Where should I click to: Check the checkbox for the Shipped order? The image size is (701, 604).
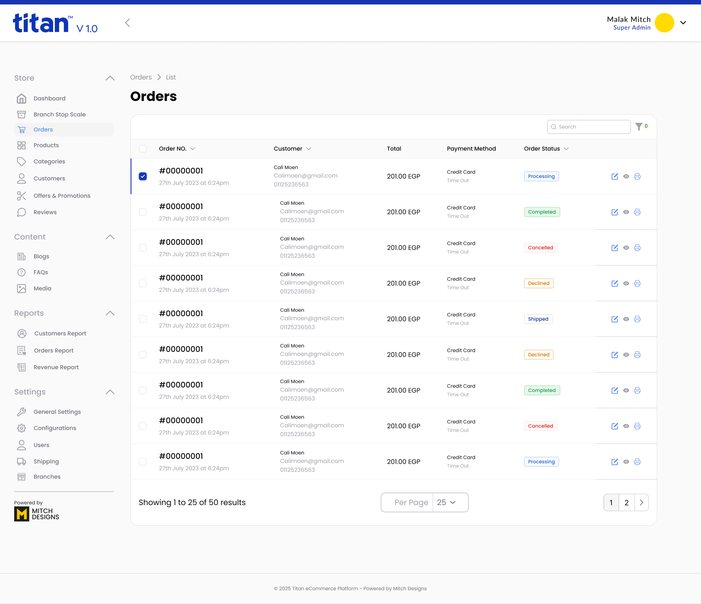[x=143, y=319]
